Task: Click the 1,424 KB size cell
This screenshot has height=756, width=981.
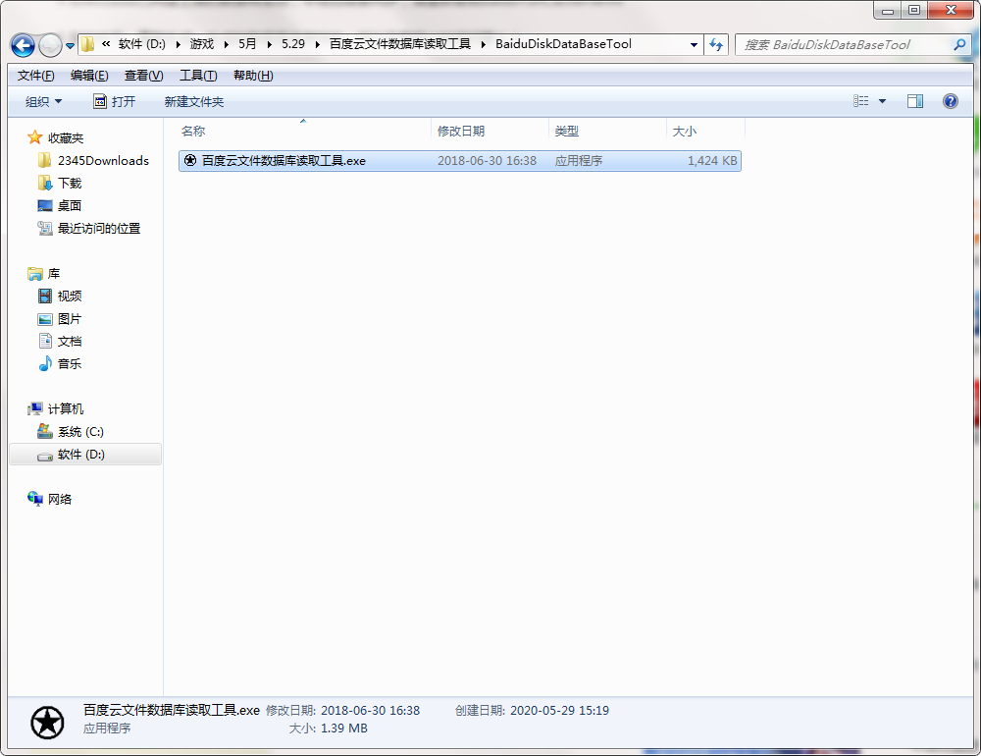Action: 712,161
